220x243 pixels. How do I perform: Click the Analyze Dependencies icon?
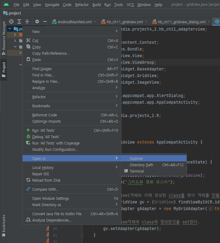(28, 220)
